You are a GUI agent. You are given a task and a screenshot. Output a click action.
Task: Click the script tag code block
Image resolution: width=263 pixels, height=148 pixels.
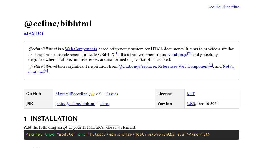131,135
